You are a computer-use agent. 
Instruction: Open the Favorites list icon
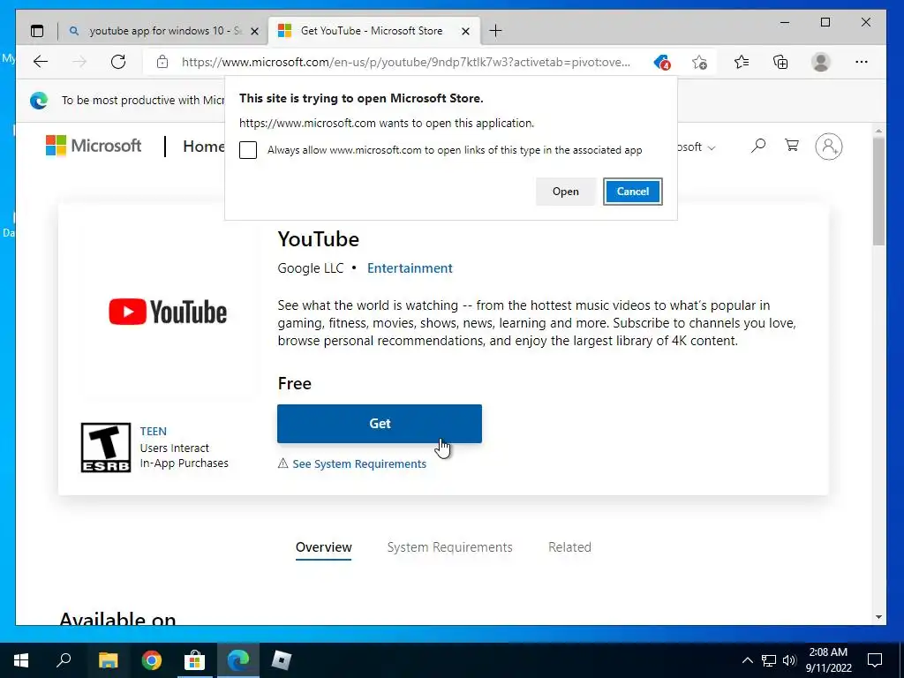point(742,62)
